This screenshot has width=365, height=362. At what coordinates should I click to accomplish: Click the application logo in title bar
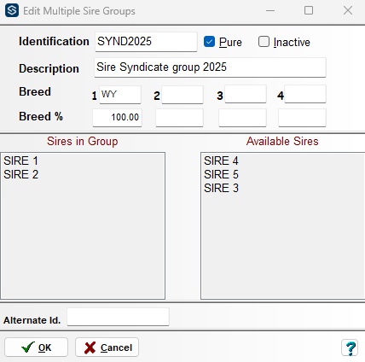[x=12, y=10]
